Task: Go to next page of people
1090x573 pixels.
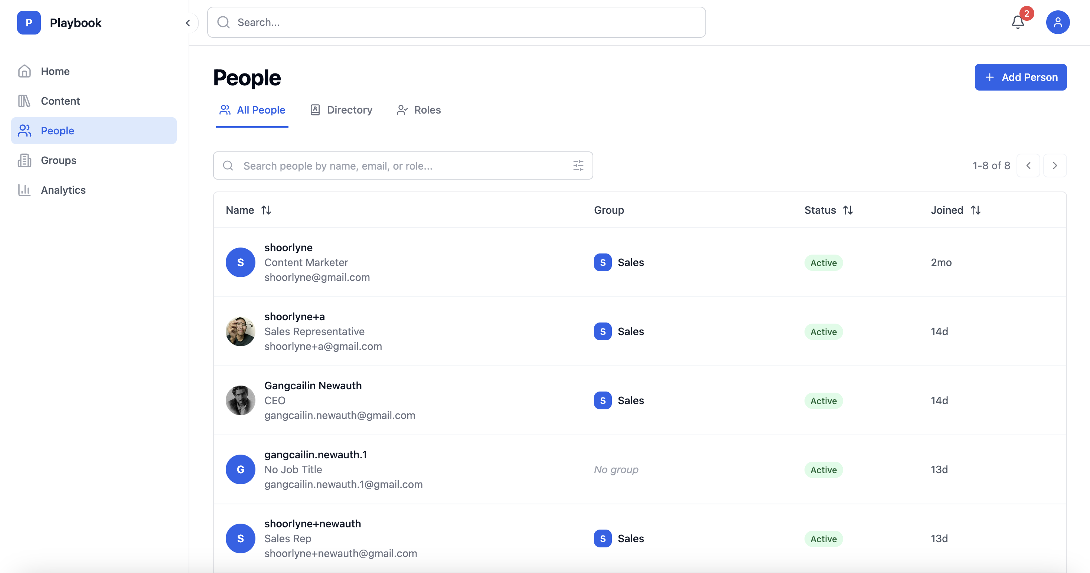Action: 1055,166
